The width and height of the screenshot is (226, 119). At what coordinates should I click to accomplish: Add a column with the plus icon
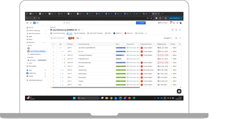point(180,44)
